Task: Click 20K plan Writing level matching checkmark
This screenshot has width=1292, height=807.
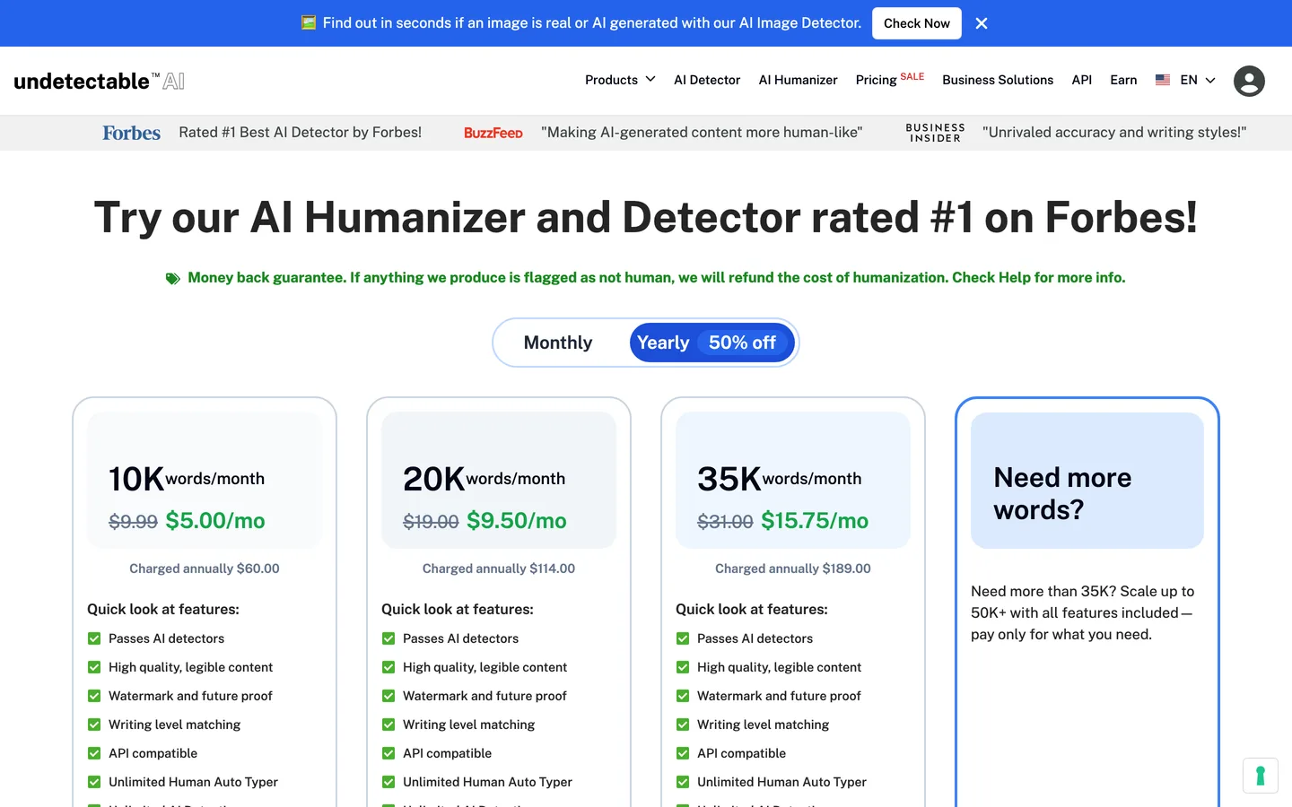Action: [x=388, y=725]
